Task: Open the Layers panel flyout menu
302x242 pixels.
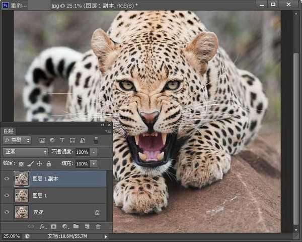Action: (108, 131)
